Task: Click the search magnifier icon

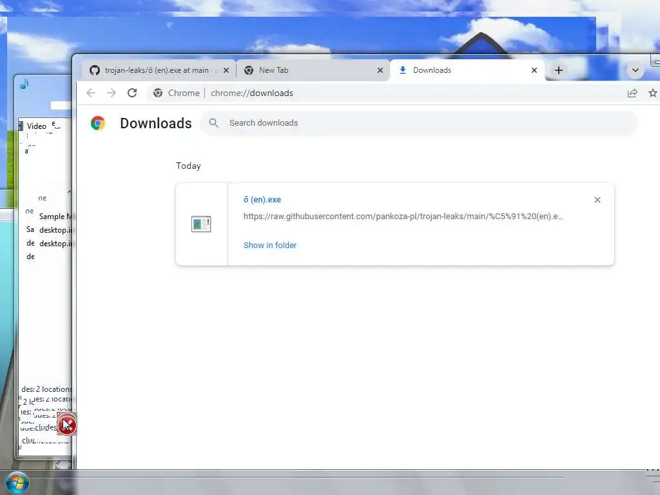Action: [214, 123]
